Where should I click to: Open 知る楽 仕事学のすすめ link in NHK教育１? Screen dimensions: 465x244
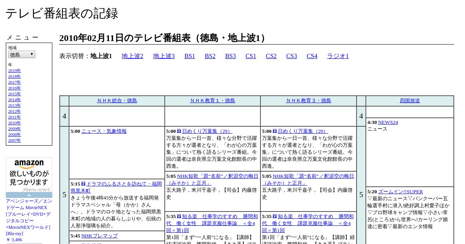coord(212,223)
